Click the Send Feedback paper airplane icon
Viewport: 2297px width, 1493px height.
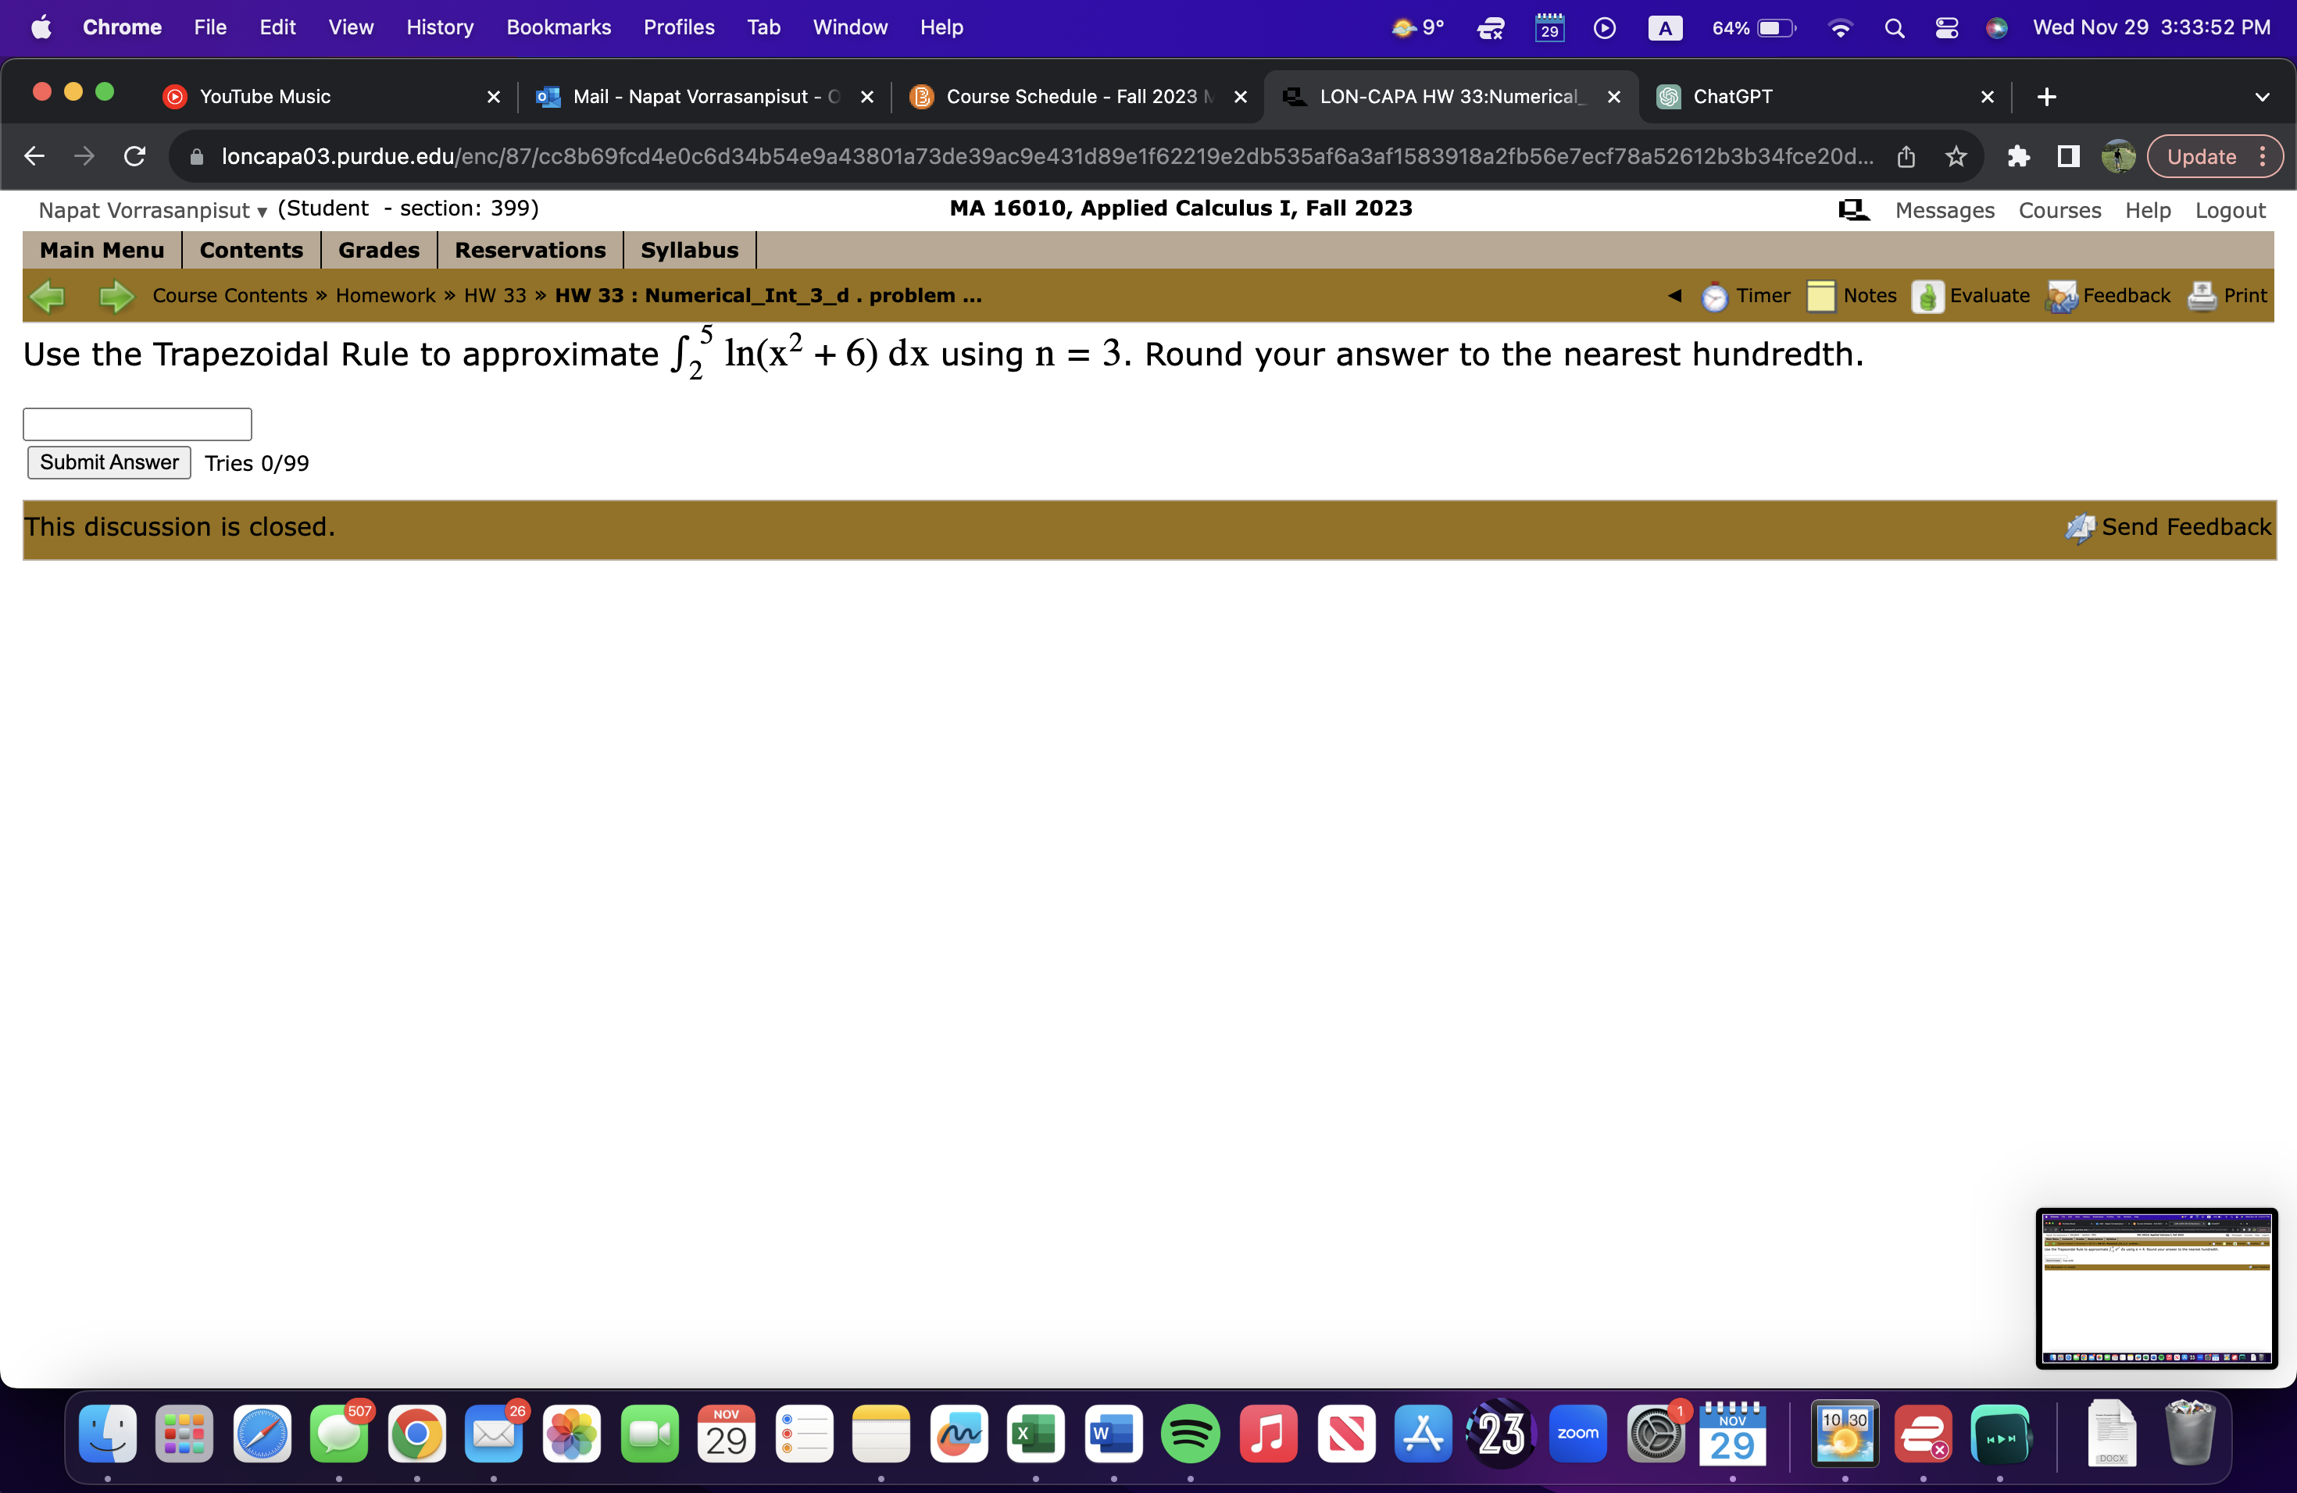2079,528
